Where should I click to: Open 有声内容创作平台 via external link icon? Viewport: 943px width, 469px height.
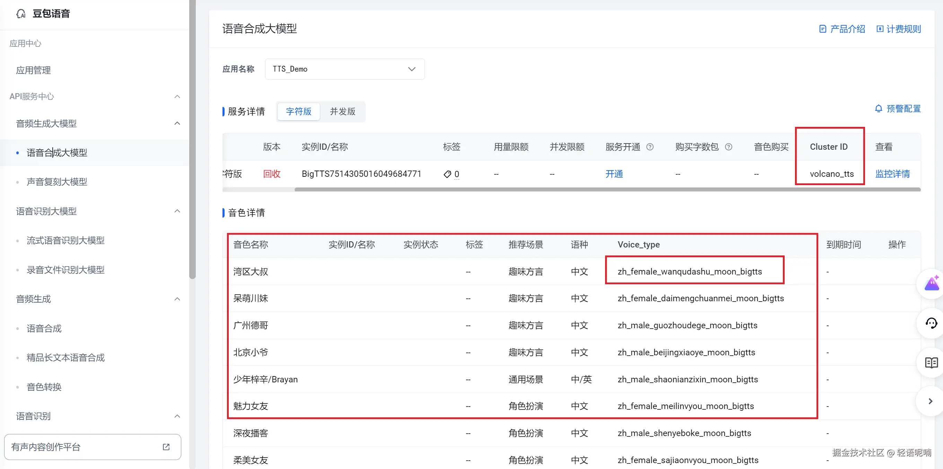(x=166, y=447)
